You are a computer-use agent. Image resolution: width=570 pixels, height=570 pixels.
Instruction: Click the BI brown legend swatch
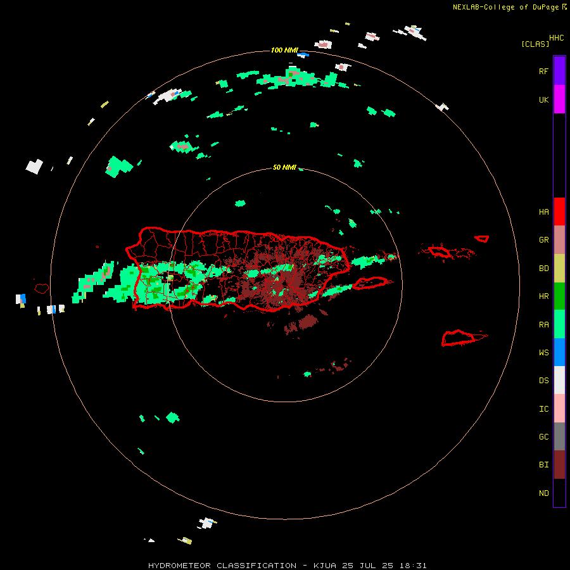tap(559, 465)
